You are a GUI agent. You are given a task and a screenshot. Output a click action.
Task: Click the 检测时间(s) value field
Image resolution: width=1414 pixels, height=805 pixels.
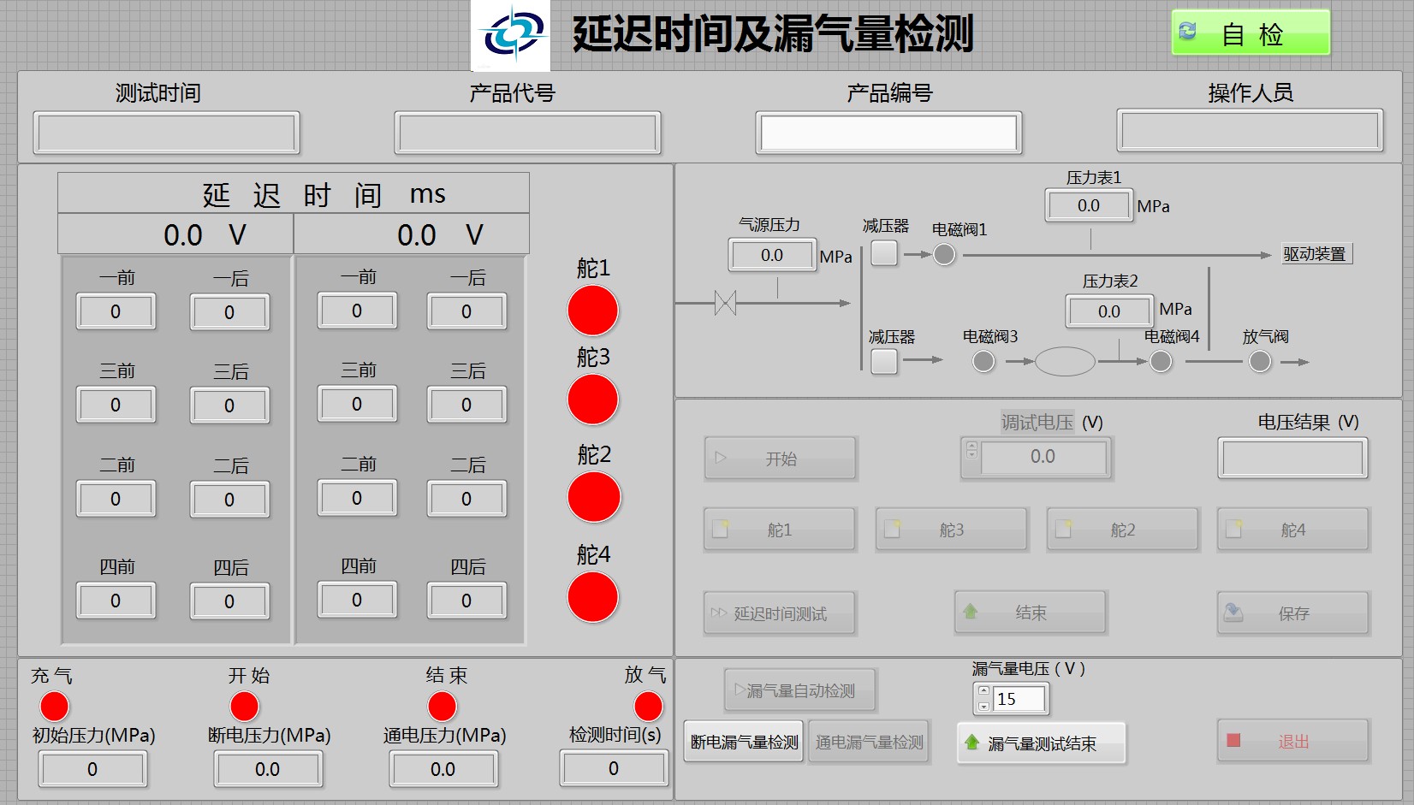coord(614,768)
